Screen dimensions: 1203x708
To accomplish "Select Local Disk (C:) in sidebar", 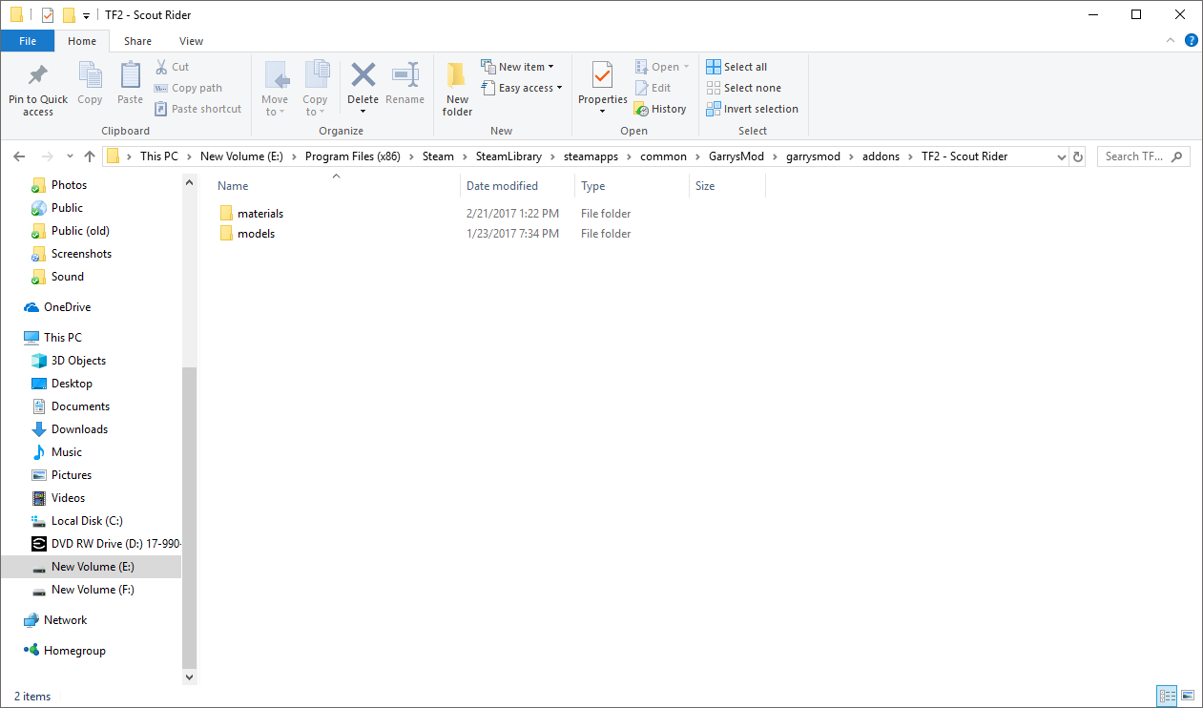I will (x=87, y=521).
